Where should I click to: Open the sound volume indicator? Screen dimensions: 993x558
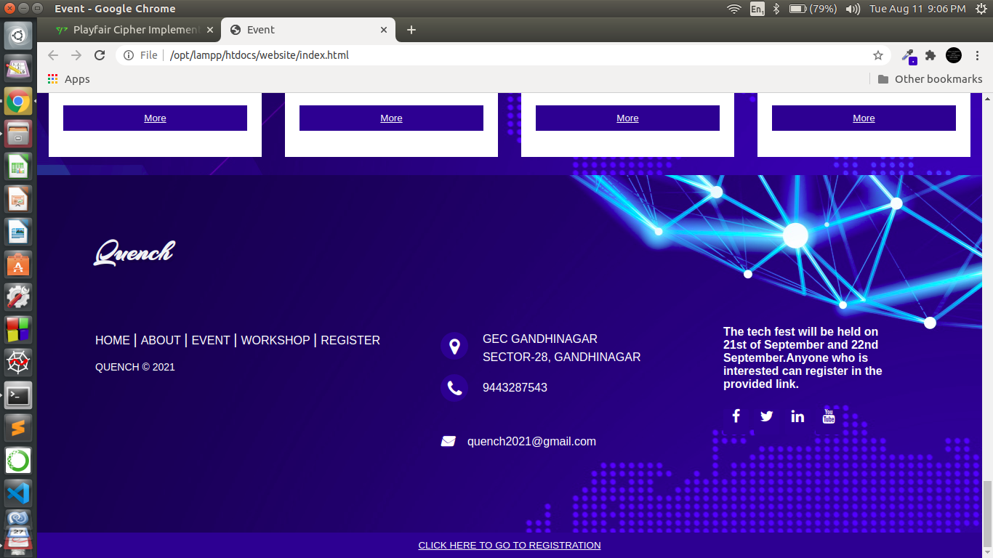coord(853,9)
